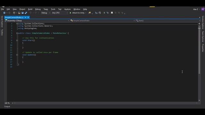Click the split editor icon above scrollbar

(x=199, y=24)
